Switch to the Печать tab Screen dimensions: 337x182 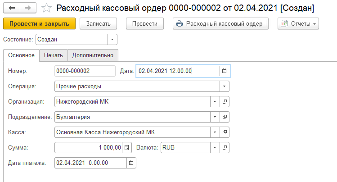[x=53, y=55]
